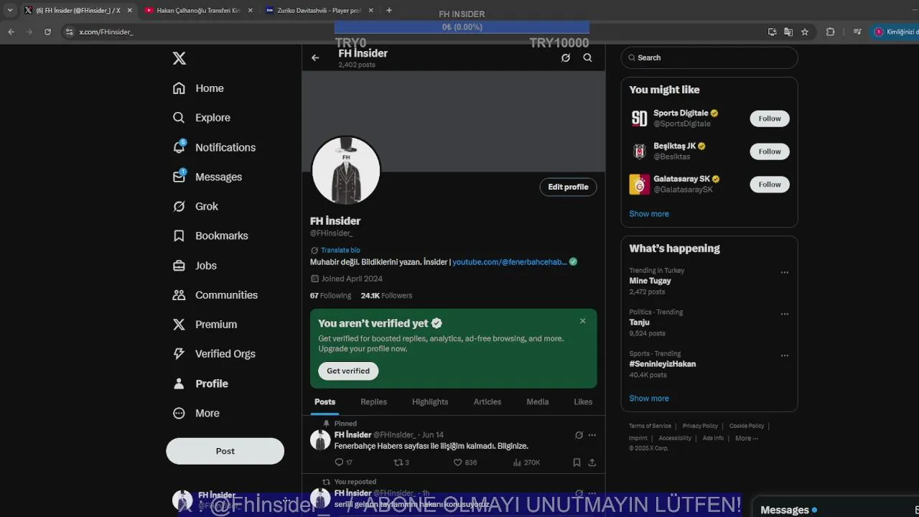Click Grok icon on the pinned post
Screen dimensions: 919x517
coord(579,435)
